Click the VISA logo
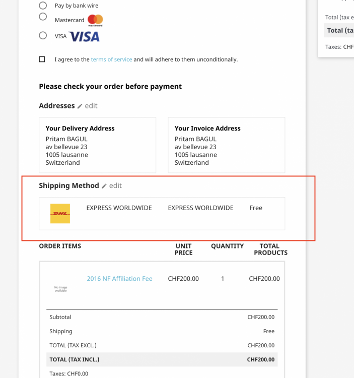This screenshot has width=354, height=378. point(84,36)
